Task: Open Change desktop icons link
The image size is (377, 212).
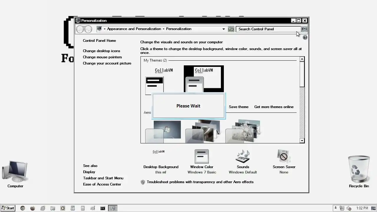Action: (x=101, y=51)
